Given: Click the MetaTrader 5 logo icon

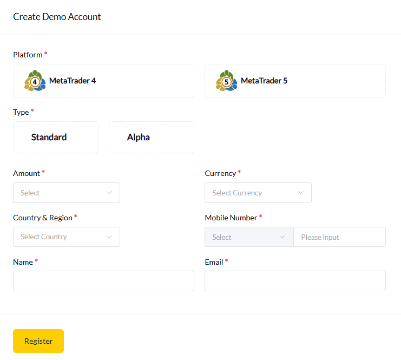Looking at the screenshot, I should (227, 81).
